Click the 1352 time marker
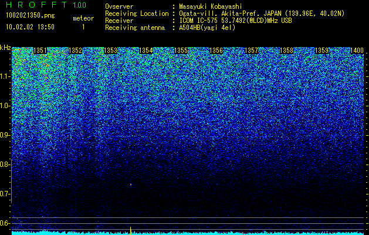The height and width of the screenshot is (235, 369). [75, 51]
